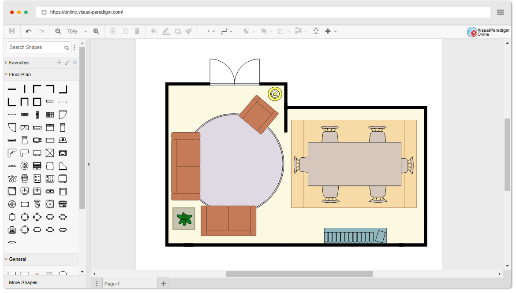This screenshot has width=516, height=293.
Task: Select the double door shape
Action: point(24,127)
